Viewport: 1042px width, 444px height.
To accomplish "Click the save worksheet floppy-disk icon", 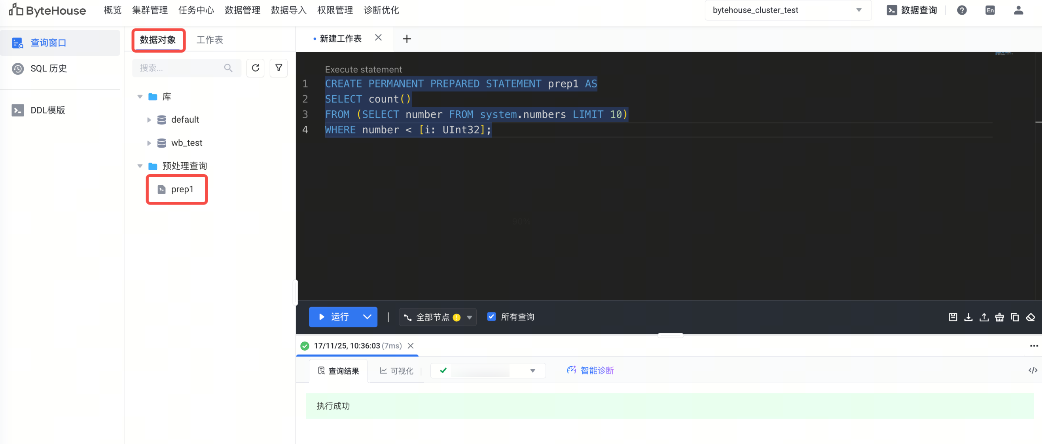I will coord(953,317).
